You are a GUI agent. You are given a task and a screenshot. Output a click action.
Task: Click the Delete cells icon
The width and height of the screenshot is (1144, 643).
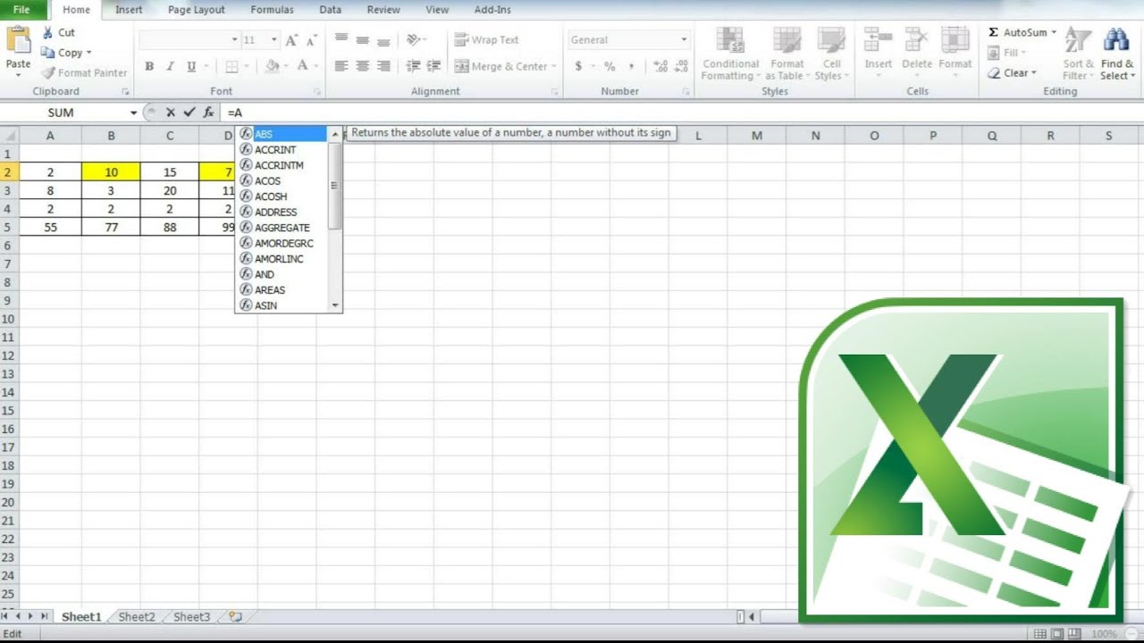click(916, 41)
